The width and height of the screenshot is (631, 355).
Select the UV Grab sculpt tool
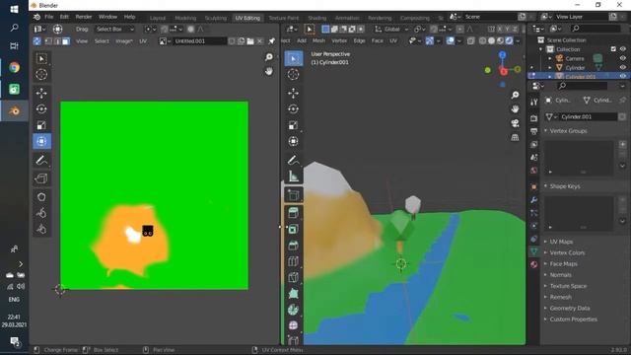tap(41, 197)
